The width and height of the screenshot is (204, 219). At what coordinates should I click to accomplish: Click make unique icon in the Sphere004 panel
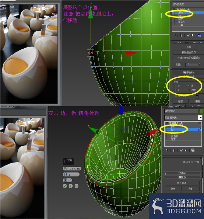point(181,150)
